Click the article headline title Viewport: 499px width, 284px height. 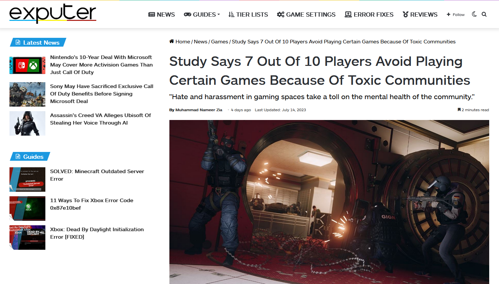(320, 71)
